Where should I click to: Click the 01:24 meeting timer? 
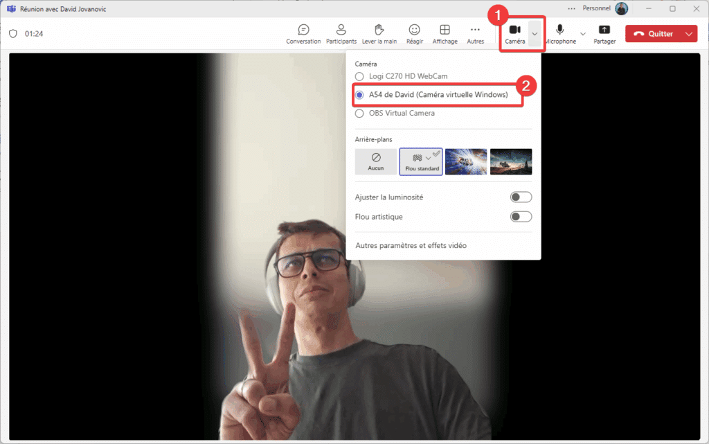click(34, 34)
